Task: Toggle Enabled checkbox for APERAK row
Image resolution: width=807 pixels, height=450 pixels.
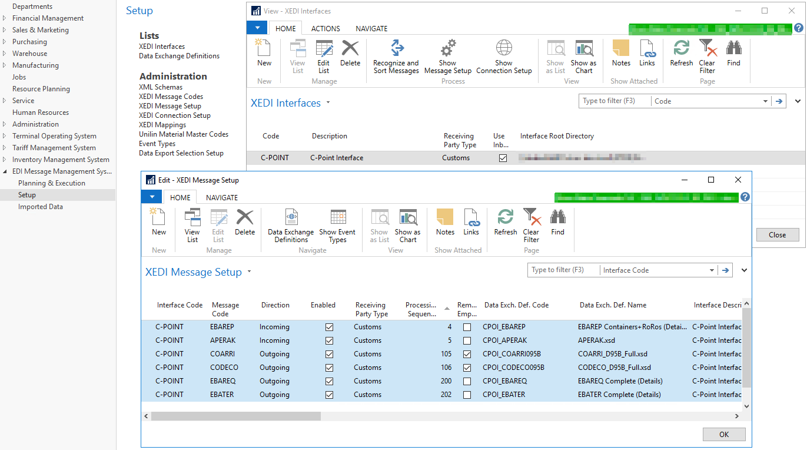Action: (x=329, y=340)
